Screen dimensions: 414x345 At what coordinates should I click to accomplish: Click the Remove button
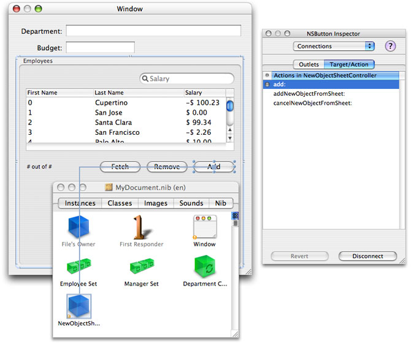click(x=167, y=167)
